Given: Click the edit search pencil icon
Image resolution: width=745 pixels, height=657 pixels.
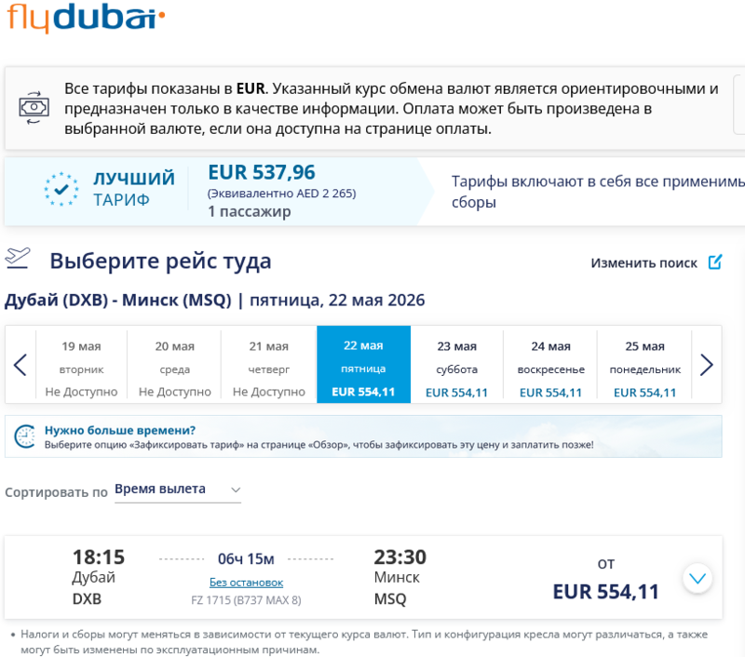Looking at the screenshot, I should [x=714, y=262].
